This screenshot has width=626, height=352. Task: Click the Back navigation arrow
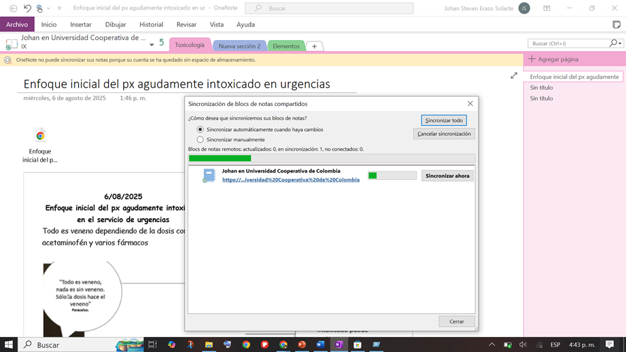coord(13,8)
